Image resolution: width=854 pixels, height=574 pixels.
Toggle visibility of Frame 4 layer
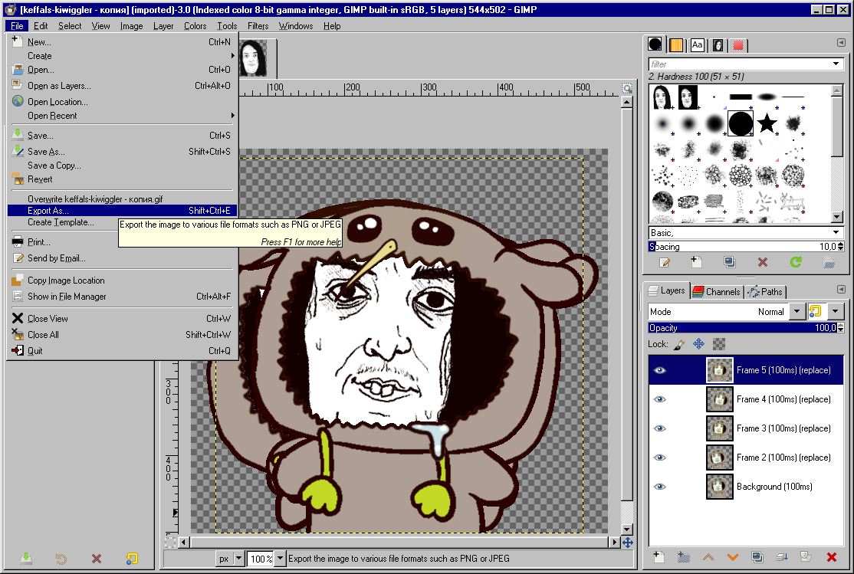pos(659,399)
